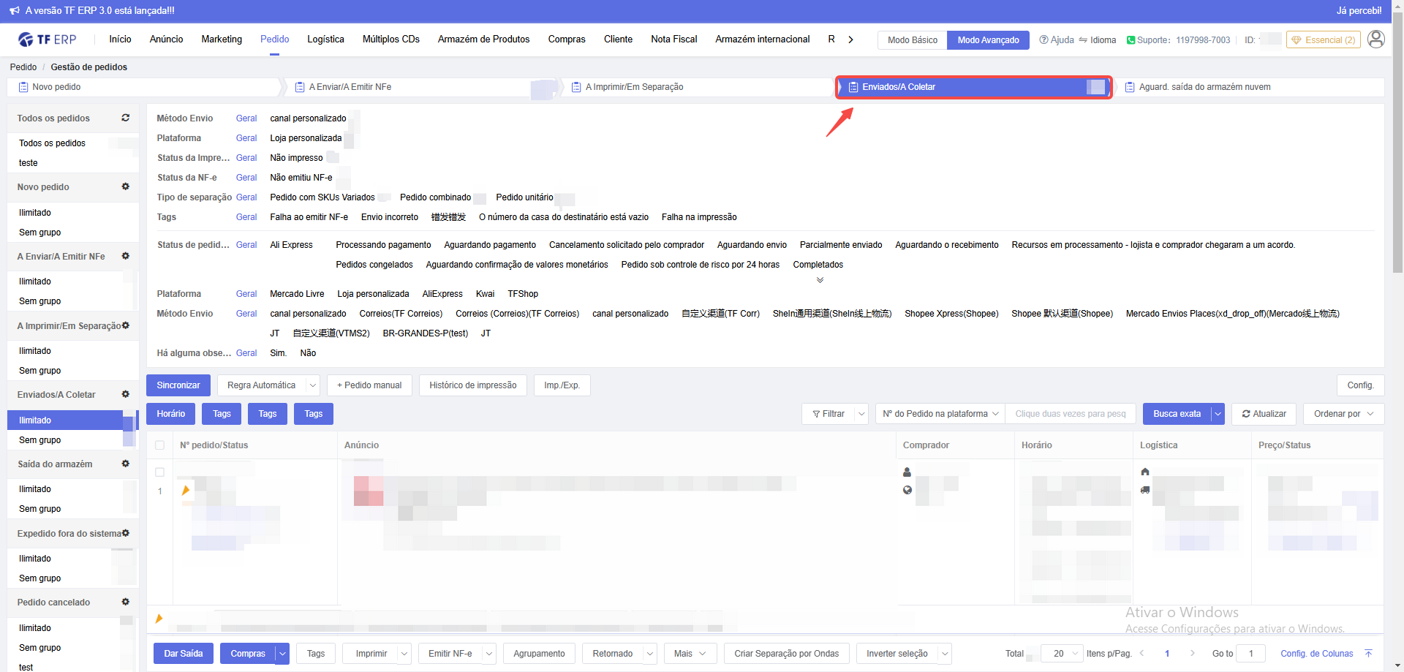Click + Pedido manual button
The width and height of the screenshot is (1404, 672).
pos(369,385)
